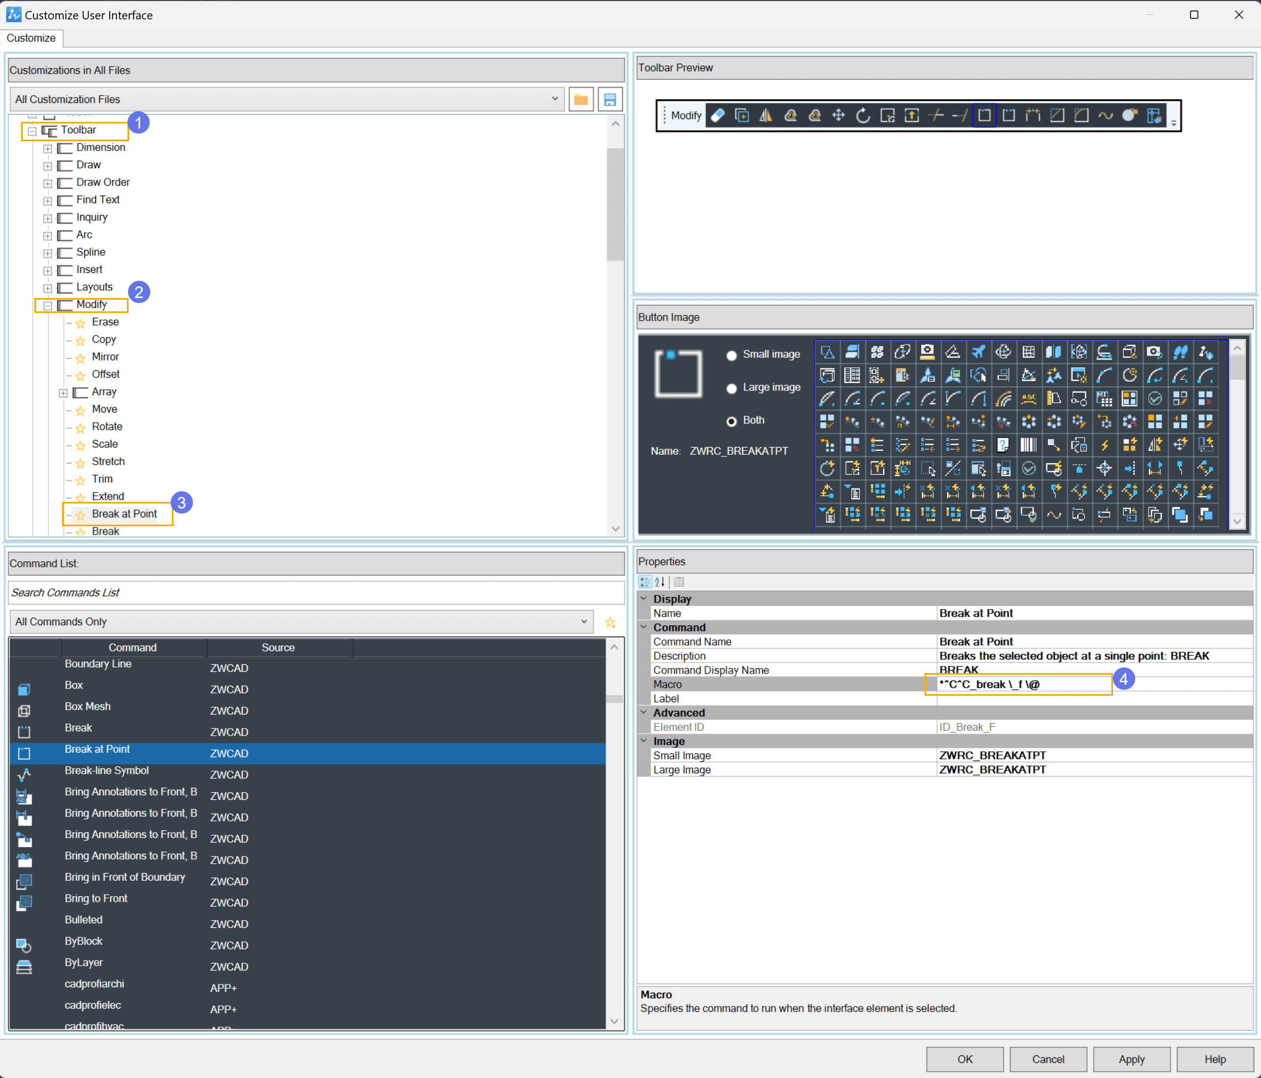Screen dimensions: 1261x1078
Task: Click the Stretch icon in toolbar preview
Action: pyautogui.click(x=912, y=116)
